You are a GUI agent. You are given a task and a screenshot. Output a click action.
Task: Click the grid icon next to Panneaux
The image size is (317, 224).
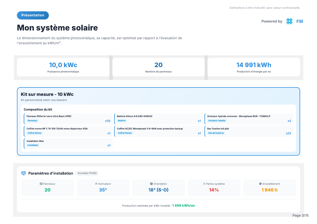tap(41, 184)
